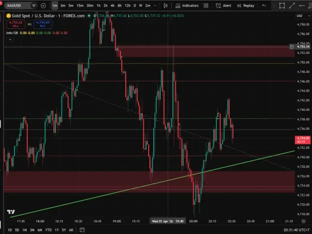Set the date range to 5Y
312x234 pixels.
[x=64, y=230]
